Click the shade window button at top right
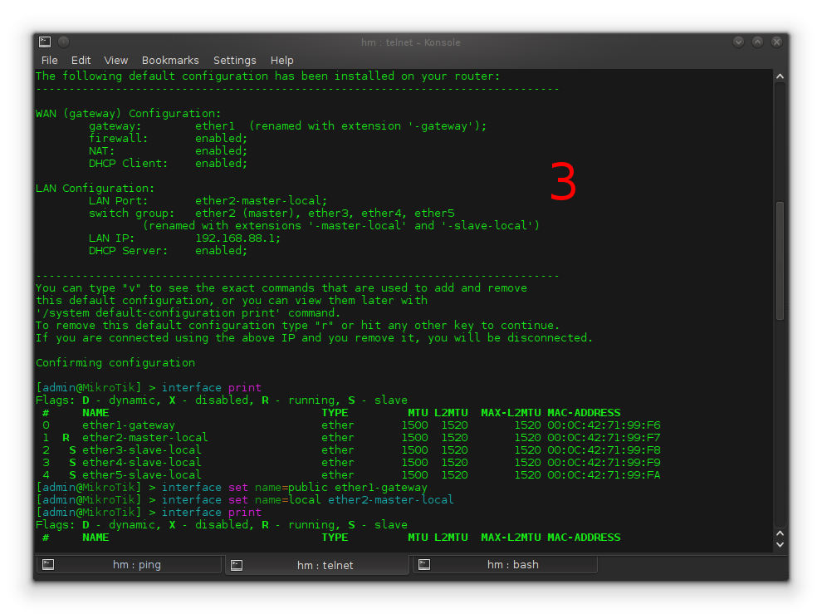The height and width of the screenshot is (614, 822). 737,41
